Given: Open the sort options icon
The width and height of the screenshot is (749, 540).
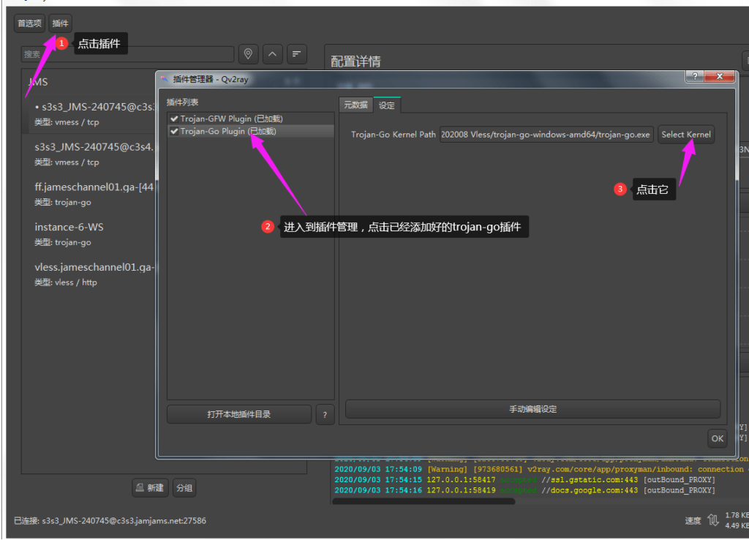Looking at the screenshot, I should (297, 54).
